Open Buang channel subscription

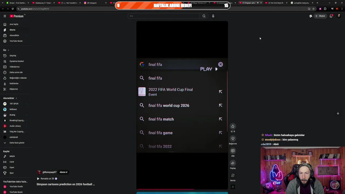point(15,115)
